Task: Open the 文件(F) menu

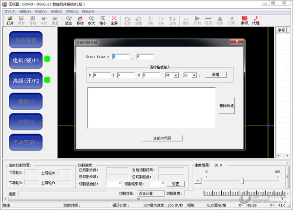Action: tap(10, 12)
